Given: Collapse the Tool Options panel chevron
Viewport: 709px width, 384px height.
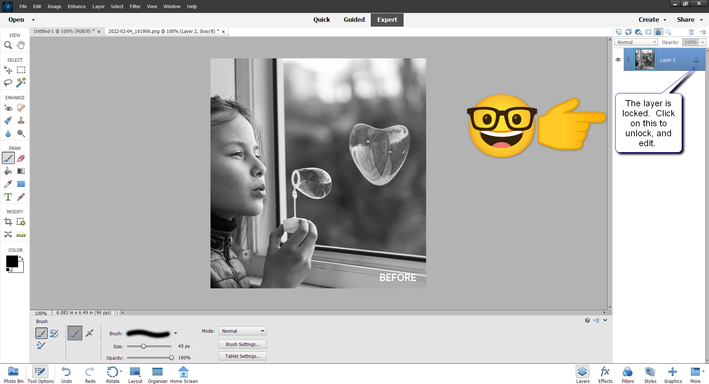Looking at the screenshot, I should point(605,320).
